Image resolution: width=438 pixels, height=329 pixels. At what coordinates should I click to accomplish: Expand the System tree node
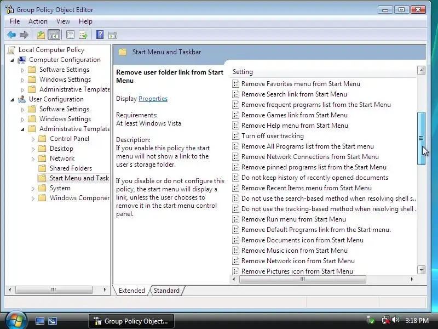click(33, 189)
